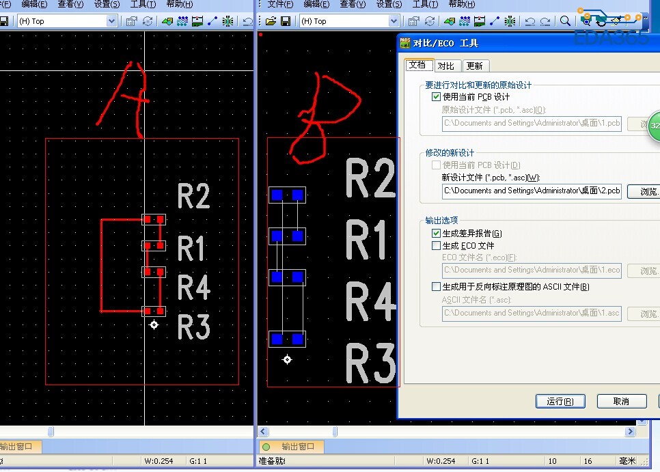Open 查看(V) menu in left window
Screen dimensions: 660x472
70,4
